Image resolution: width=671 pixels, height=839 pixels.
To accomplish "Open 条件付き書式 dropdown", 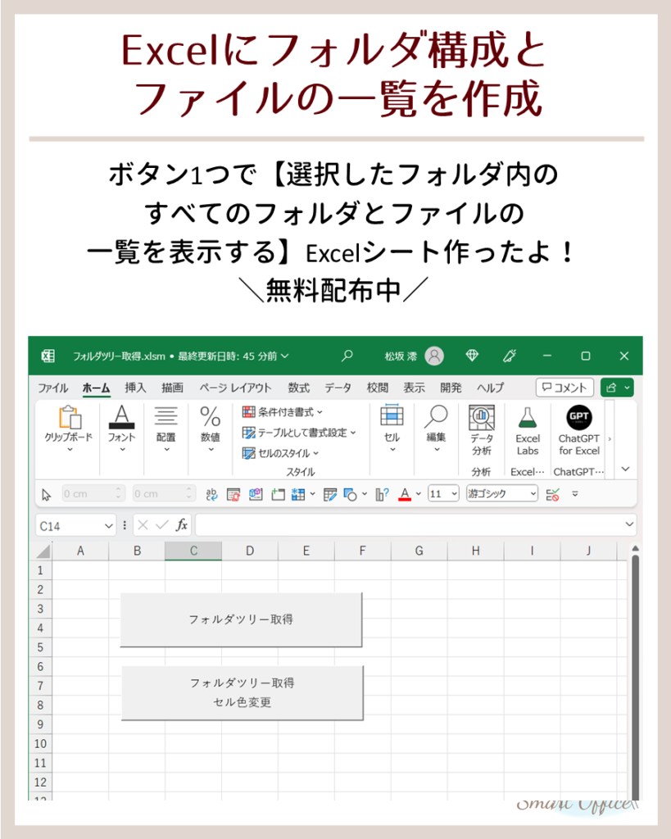I will (x=282, y=412).
